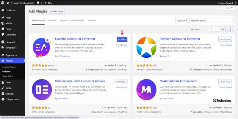Click Essential Addons plugin logo
The width and height of the screenshot is (238, 119).
[x=41, y=48]
